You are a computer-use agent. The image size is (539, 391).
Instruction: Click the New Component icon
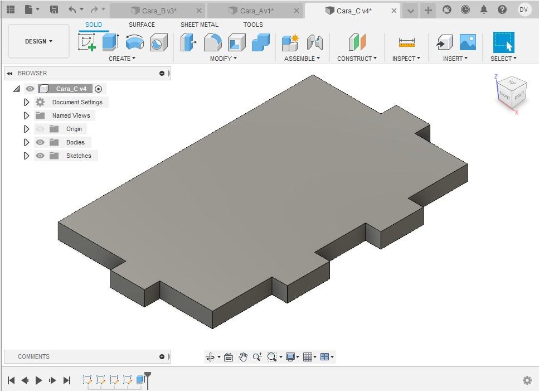pos(290,42)
